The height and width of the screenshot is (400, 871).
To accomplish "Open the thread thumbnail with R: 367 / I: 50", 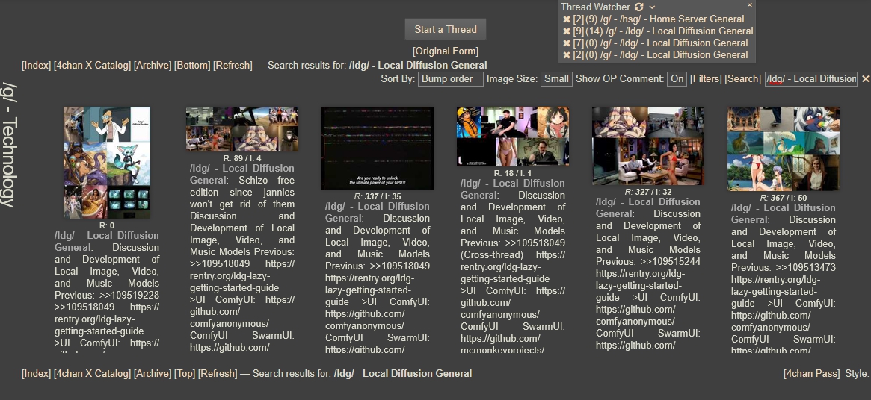I will tap(784, 149).
